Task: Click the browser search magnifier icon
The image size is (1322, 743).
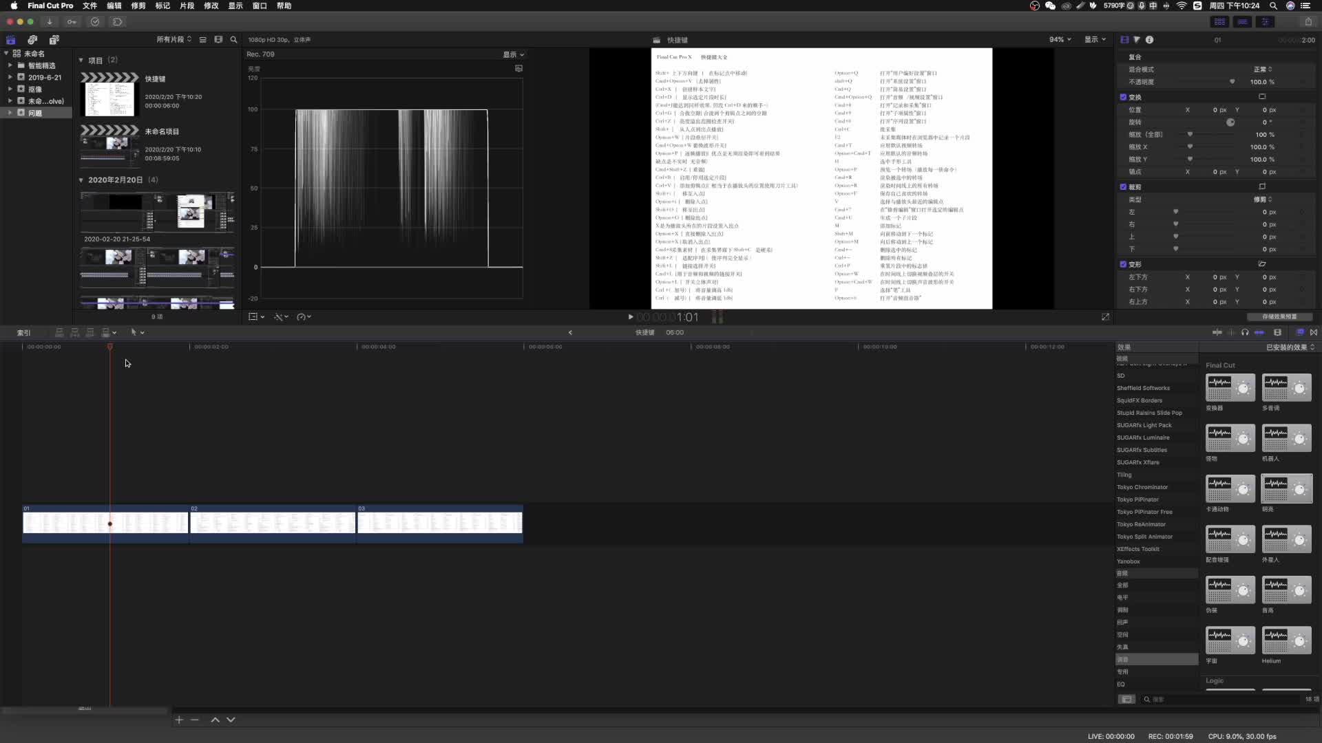Action: point(233,40)
